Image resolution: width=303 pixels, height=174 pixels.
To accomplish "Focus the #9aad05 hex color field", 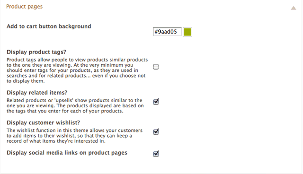I will coord(167,32).
